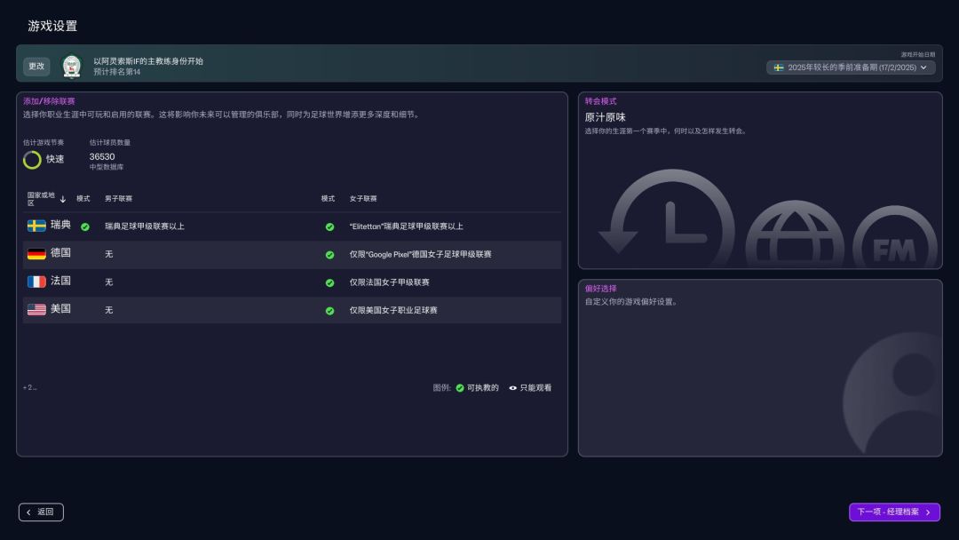This screenshot has height=540, width=959.
Task: Click 下一项 - 经理档案 next button
Action: click(x=894, y=512)
